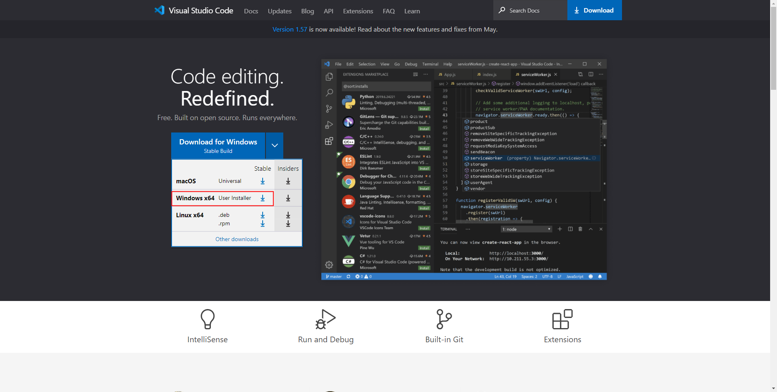777x392 pixels.
Task: Visit the FAQ page
Action: tap(389, 11)
